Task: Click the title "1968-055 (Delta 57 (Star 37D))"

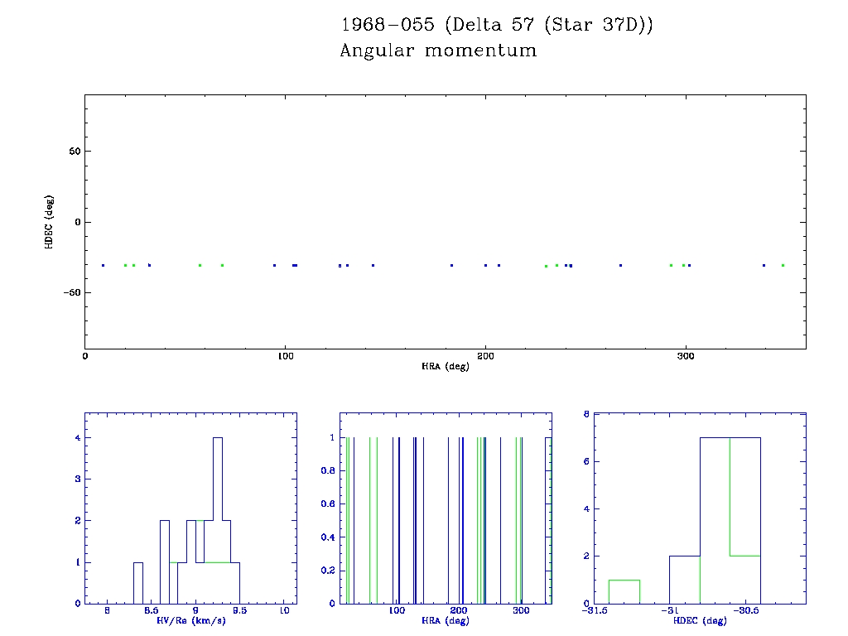Action: coord(497,25)
